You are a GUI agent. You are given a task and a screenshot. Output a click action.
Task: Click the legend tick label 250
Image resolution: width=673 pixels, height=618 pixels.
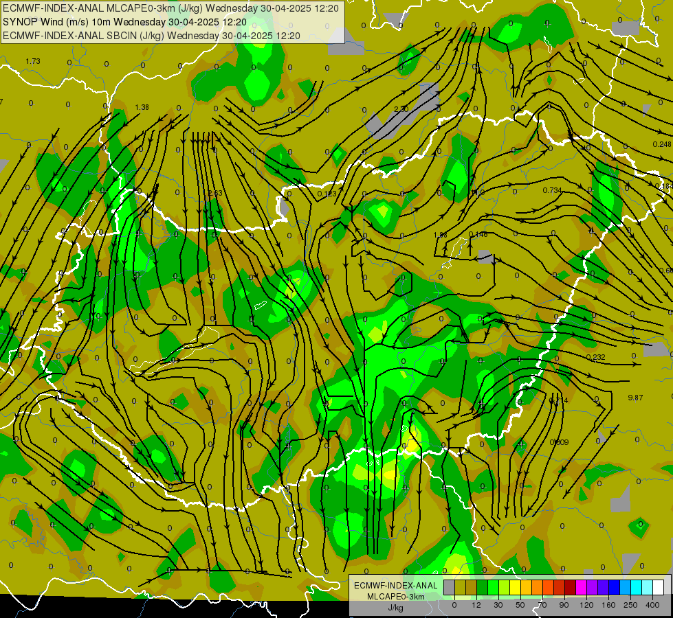coord(630,605)
